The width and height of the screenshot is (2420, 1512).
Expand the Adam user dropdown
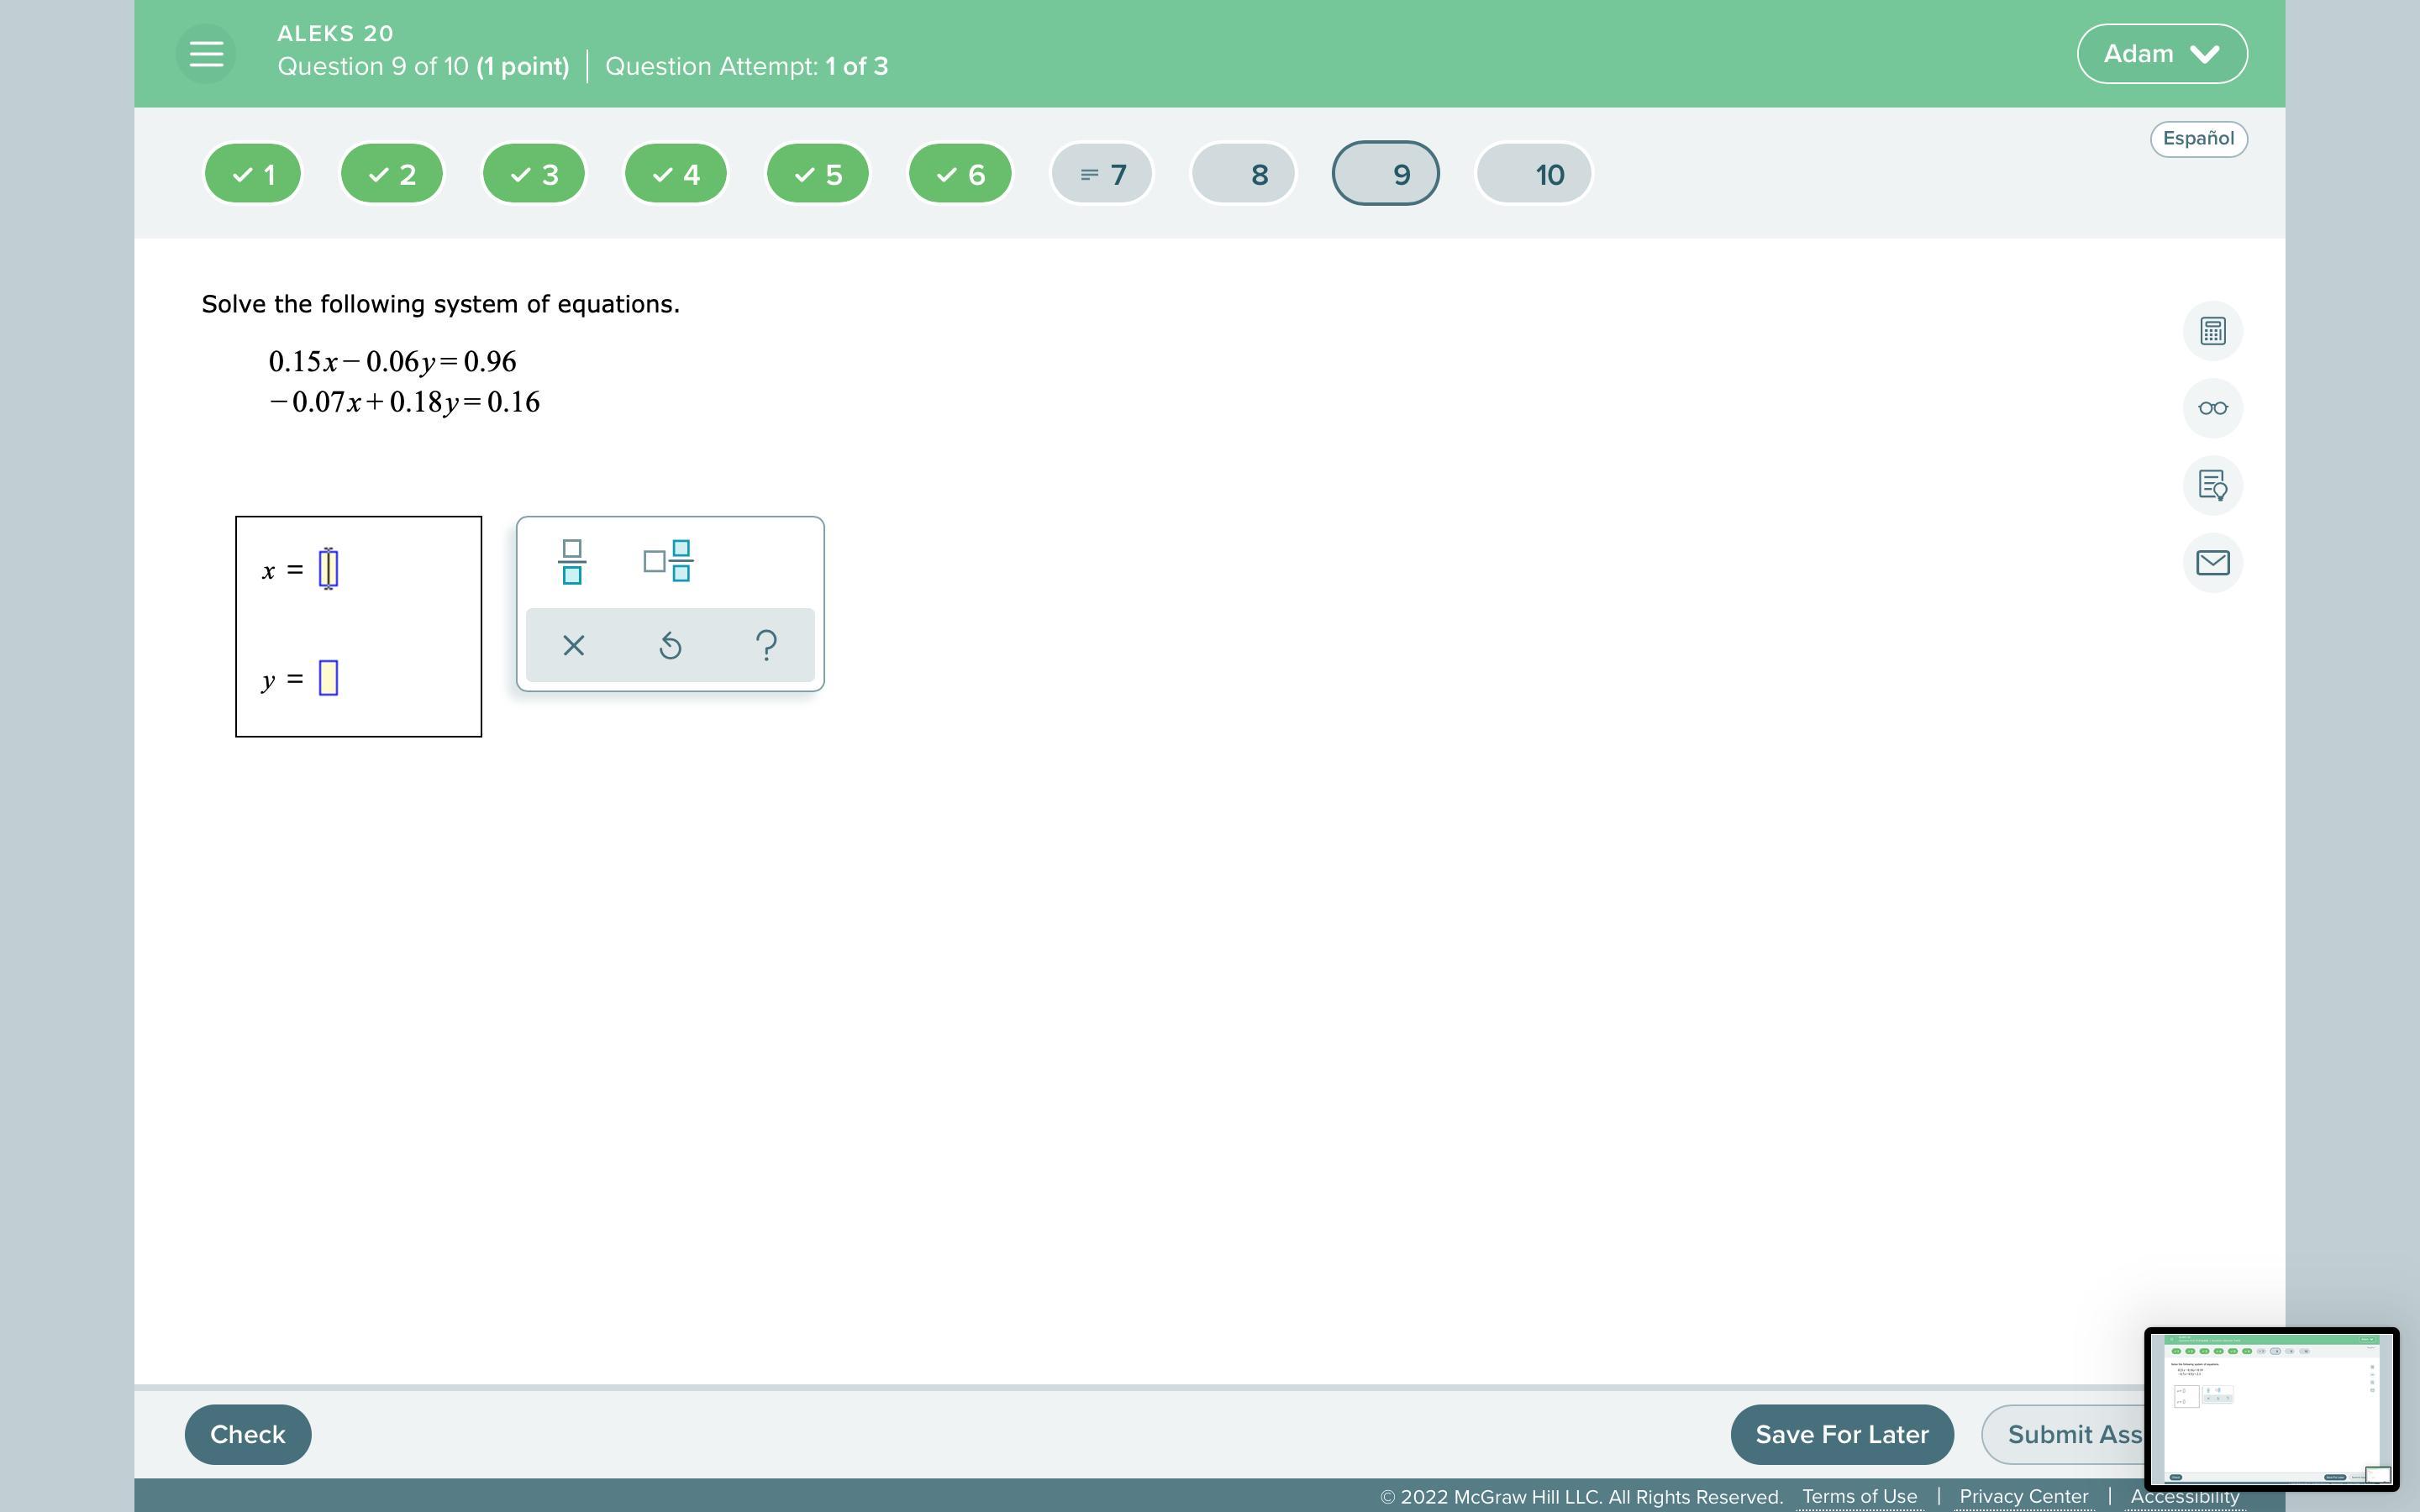pos(2161,54)
